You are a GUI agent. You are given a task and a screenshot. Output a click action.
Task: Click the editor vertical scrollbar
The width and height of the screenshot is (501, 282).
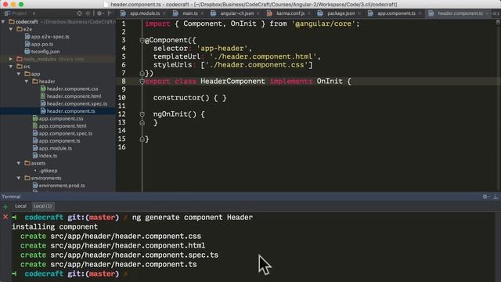tap(498, 106)
